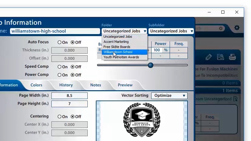Click the add-file icon beside Uncategorized
251x141 pixels.
(x=236, y=99)
